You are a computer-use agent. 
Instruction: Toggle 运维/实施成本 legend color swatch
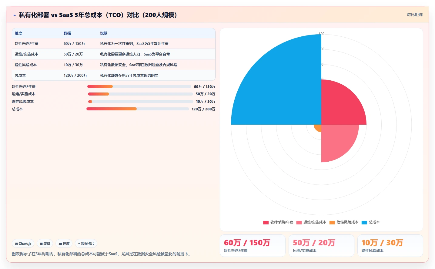299,223
